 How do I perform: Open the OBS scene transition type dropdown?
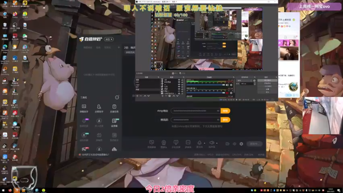click(x=244, y=81)
